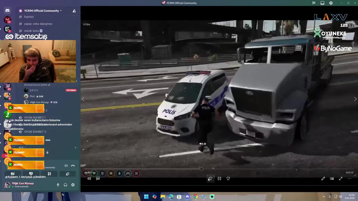
Task: Show hidden tray icons chevron
Action: tap(324, 197)
